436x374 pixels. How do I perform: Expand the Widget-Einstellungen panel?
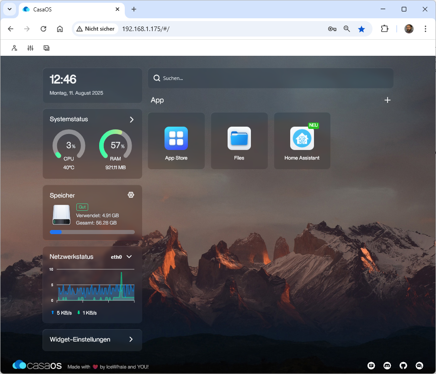pos(131,339)
